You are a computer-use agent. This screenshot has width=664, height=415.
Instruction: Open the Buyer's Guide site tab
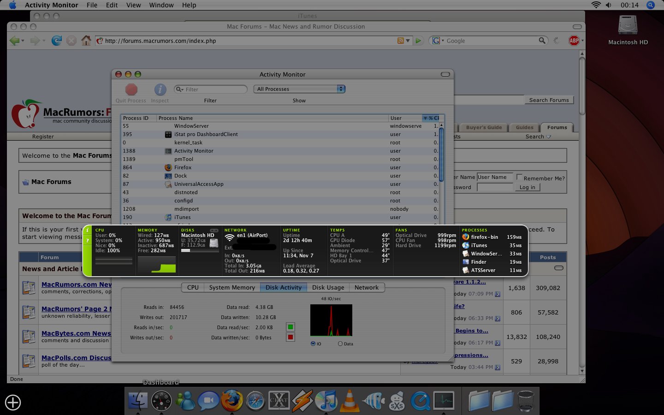pyautogui.click(x=484, y=128)
